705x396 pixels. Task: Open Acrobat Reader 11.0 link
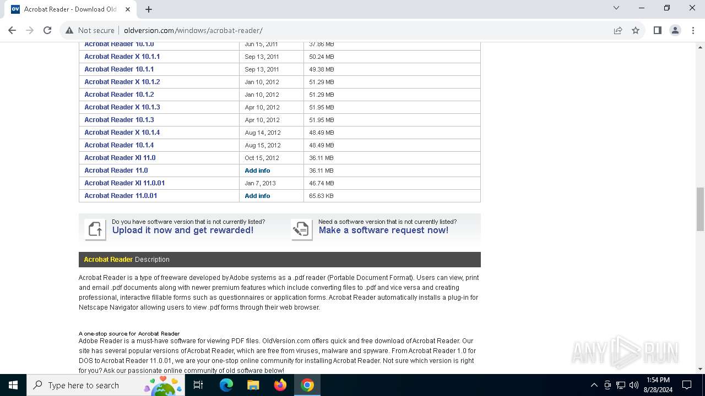pyautogui.click(x=116, y=170)
